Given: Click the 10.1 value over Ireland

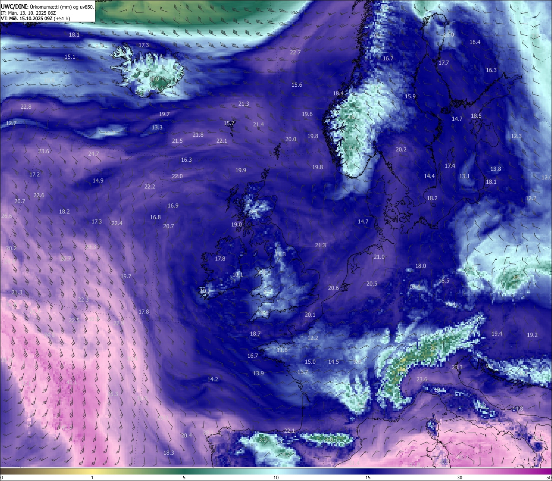Looking at the screenshot, I should click(238, 275).
